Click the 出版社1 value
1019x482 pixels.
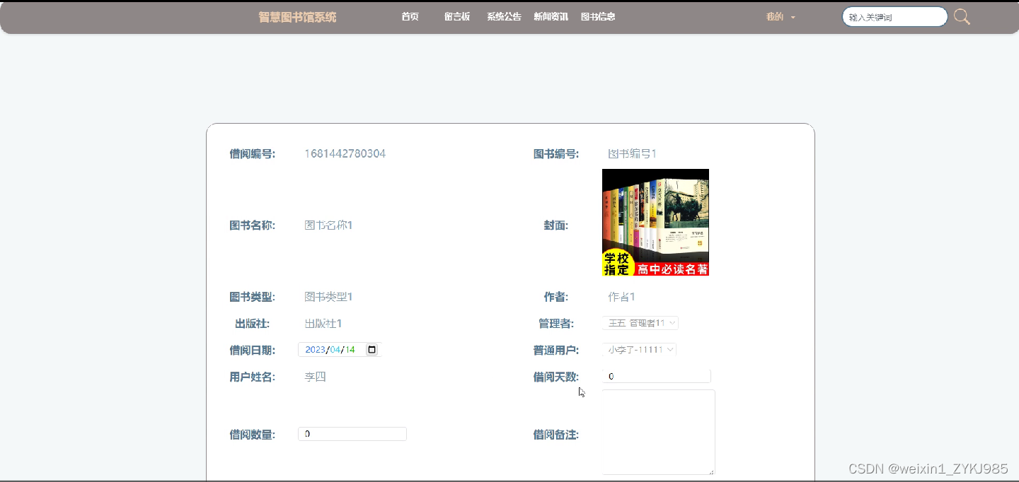pos(323,324)
